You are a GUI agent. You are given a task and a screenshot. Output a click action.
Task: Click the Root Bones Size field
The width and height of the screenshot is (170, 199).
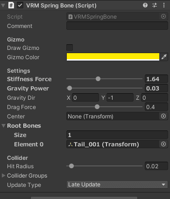coord(117,135)
